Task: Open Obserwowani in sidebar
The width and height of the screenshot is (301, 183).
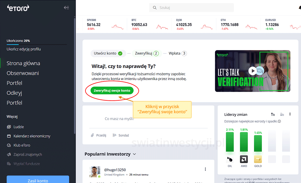Action: click(x=23, y=73)
